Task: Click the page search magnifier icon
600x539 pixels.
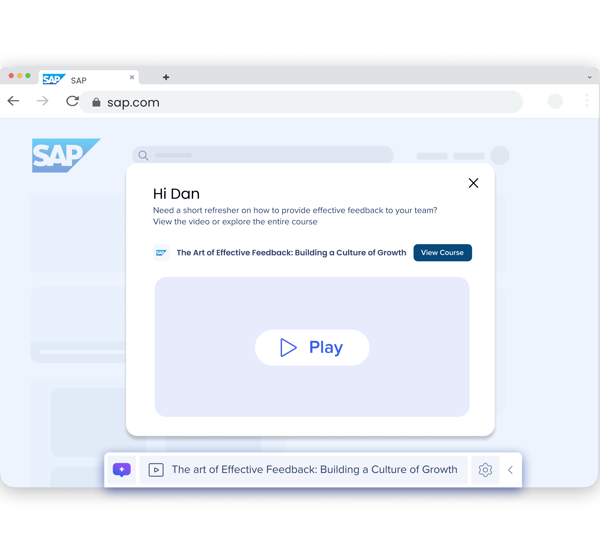Action: coord(143,156)
